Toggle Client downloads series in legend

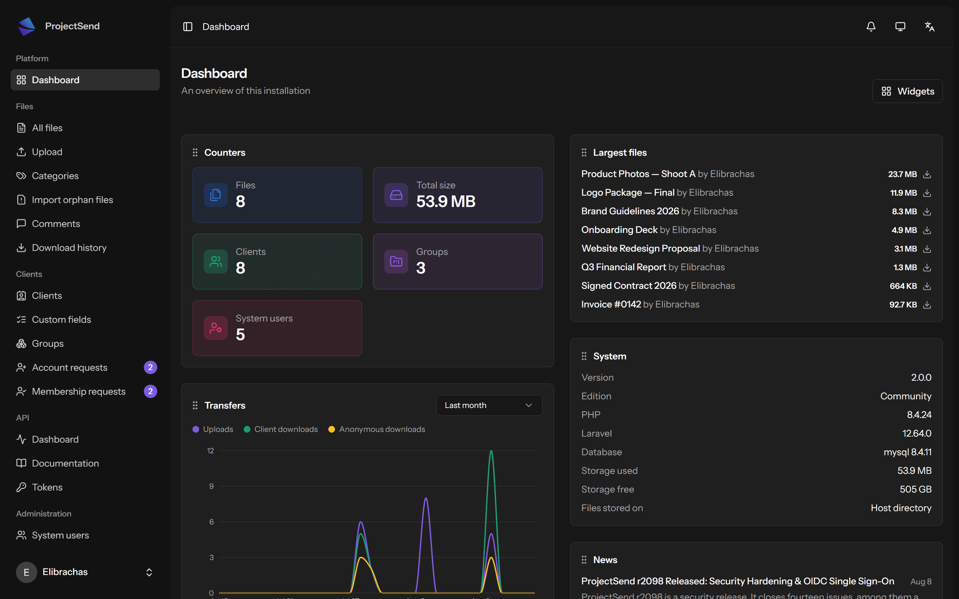[281, 429]
